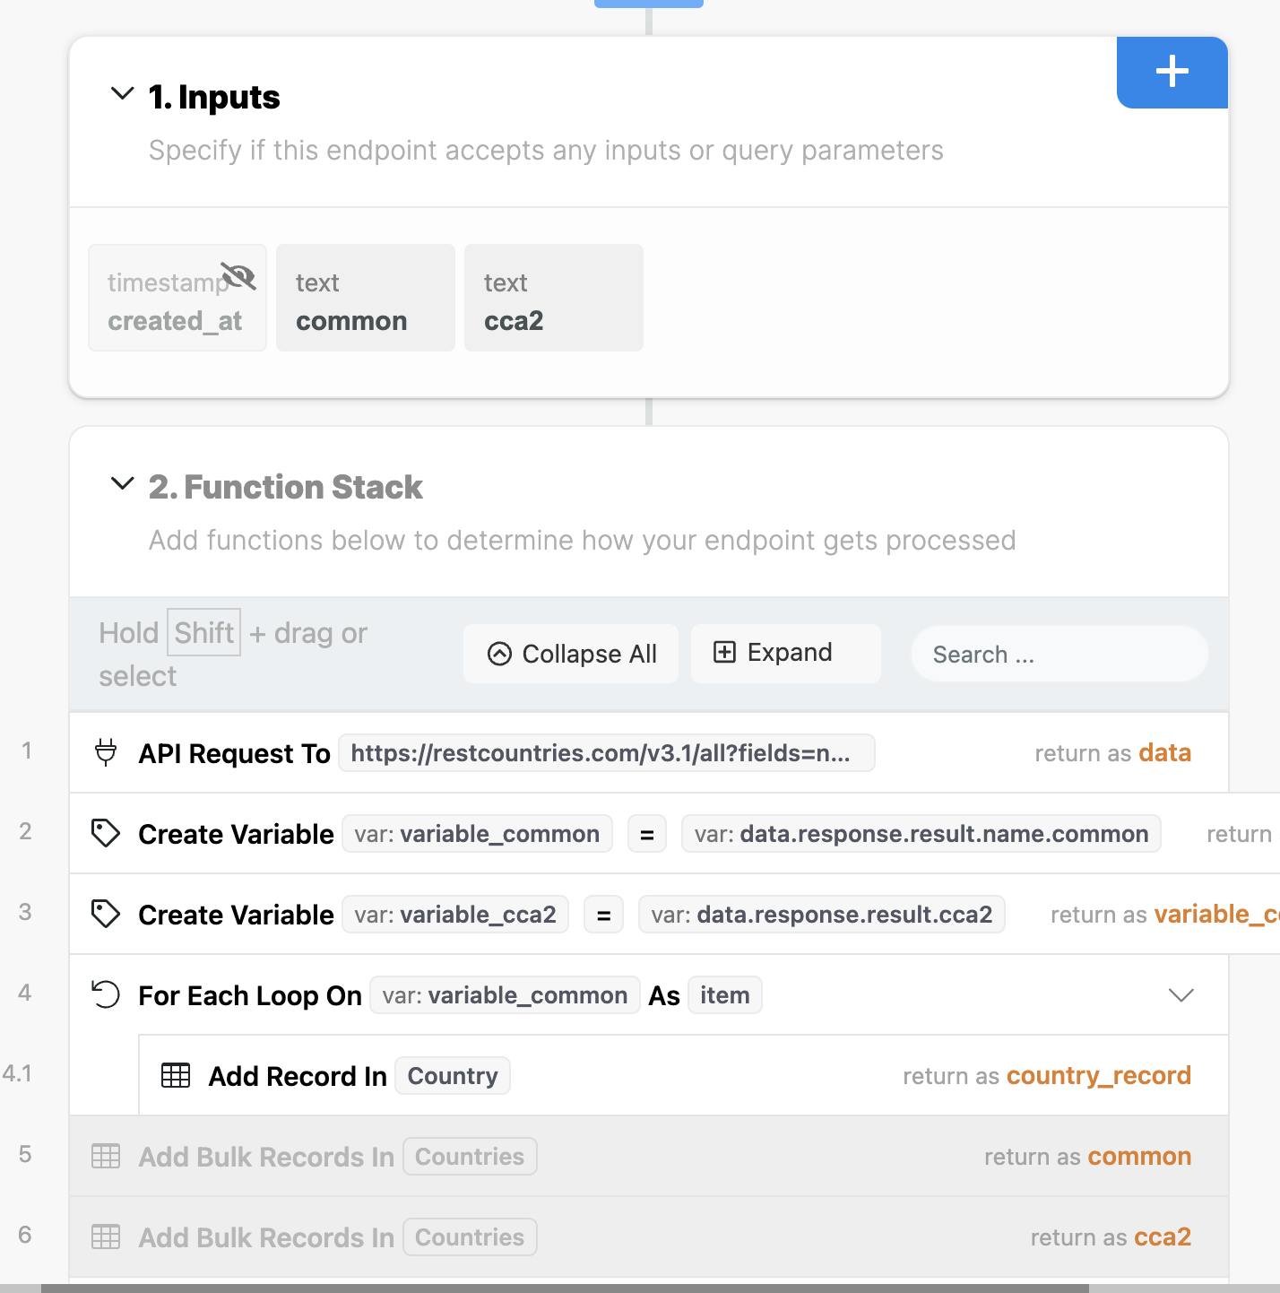This screenshot has height=1293, width=1280.
Task: Click the horizontal scrollbar at the bottom
Action: coord(565,1288)
